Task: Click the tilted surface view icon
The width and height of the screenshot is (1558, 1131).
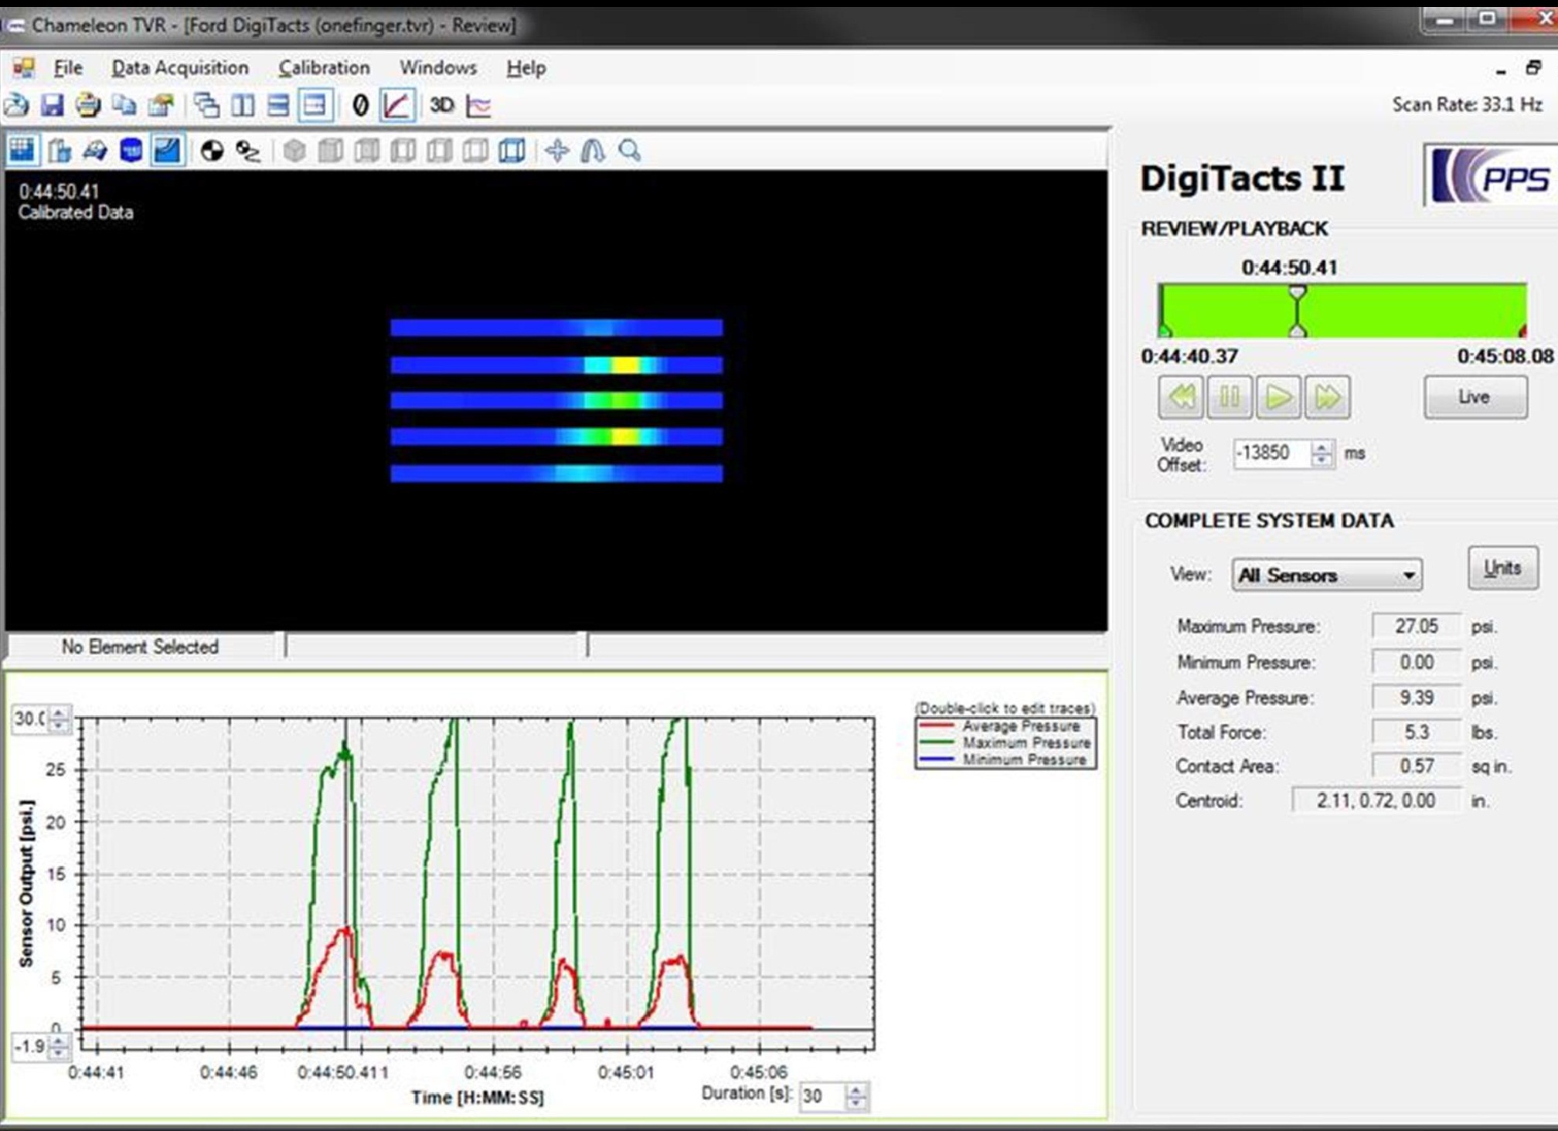Action: 95,151
